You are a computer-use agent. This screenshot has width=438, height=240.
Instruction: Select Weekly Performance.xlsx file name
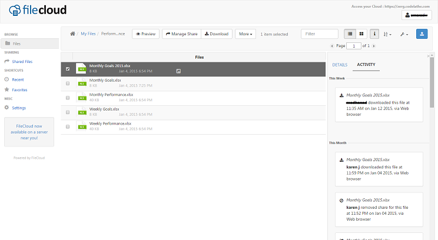(110, 124)
